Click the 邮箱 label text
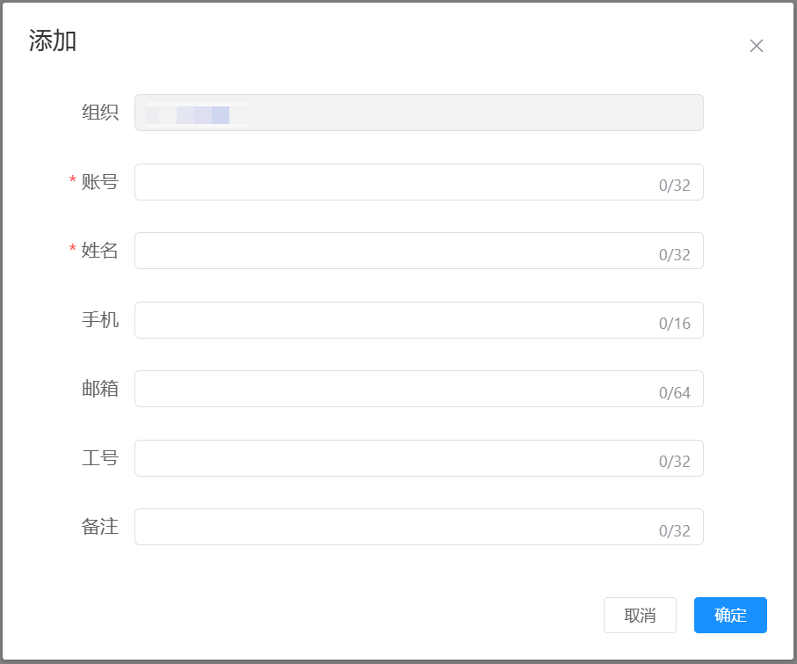The width and height of the screenshot is (797, 664). coord(100,389)
